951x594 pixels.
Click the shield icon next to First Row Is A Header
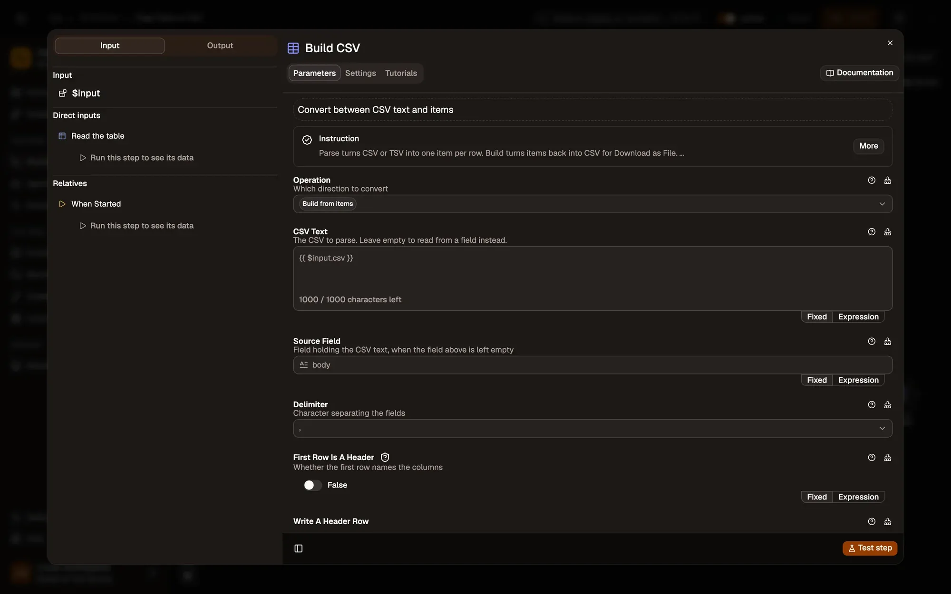coord(385,457)
